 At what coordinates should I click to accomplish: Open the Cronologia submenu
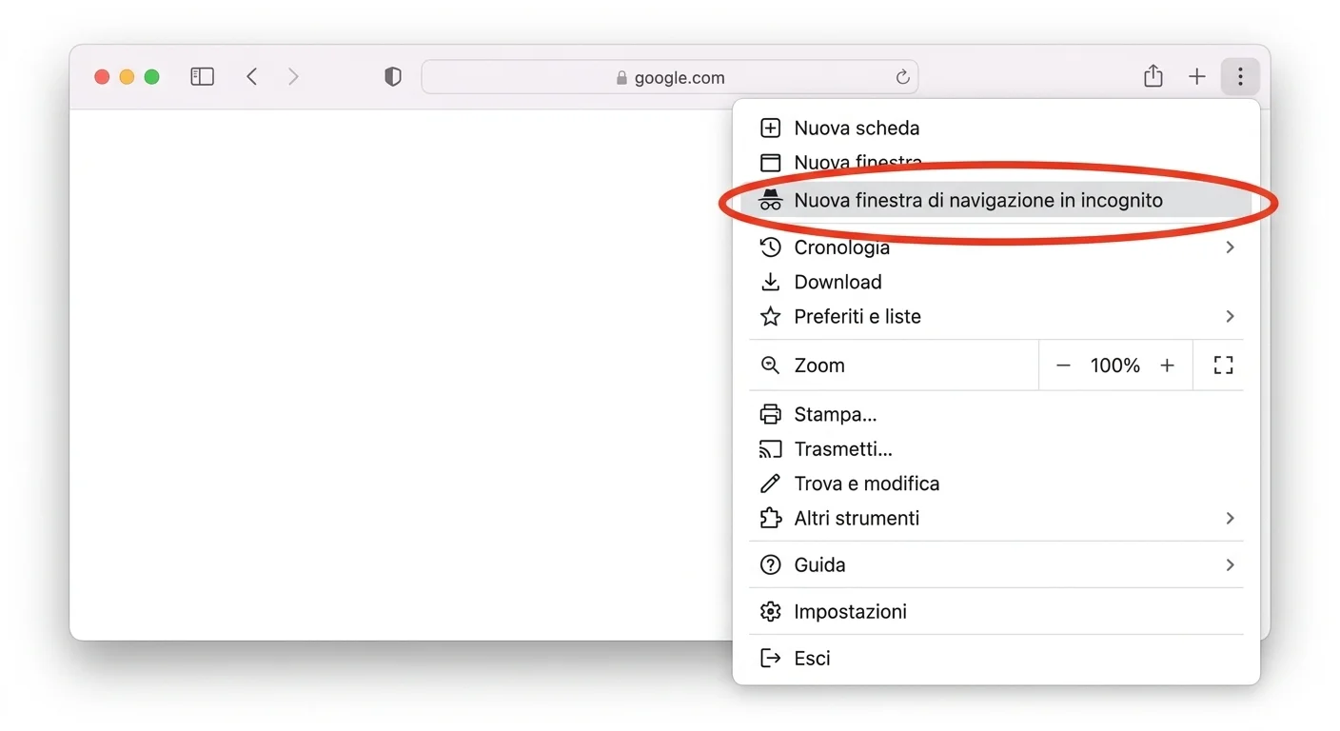point(995,247)
